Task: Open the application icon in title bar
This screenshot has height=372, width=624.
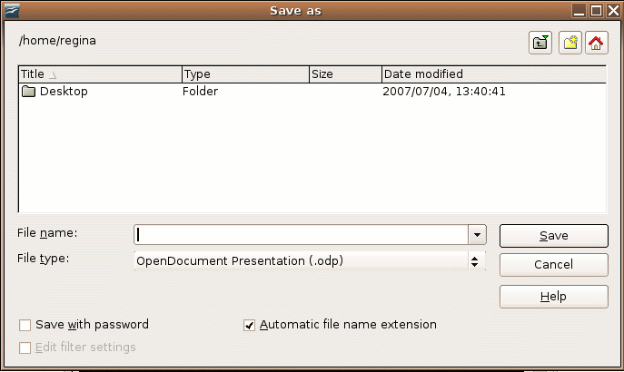Action: (12, 10)
